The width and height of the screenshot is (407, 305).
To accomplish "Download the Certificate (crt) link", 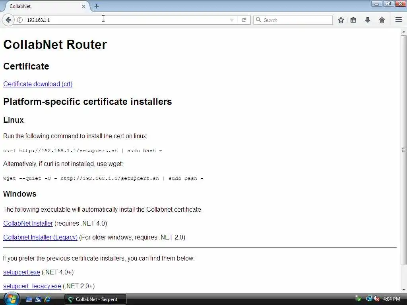I will (x=38, y=84).
